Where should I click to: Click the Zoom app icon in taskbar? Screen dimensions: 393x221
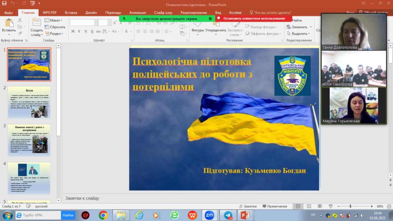click(209, 215)
